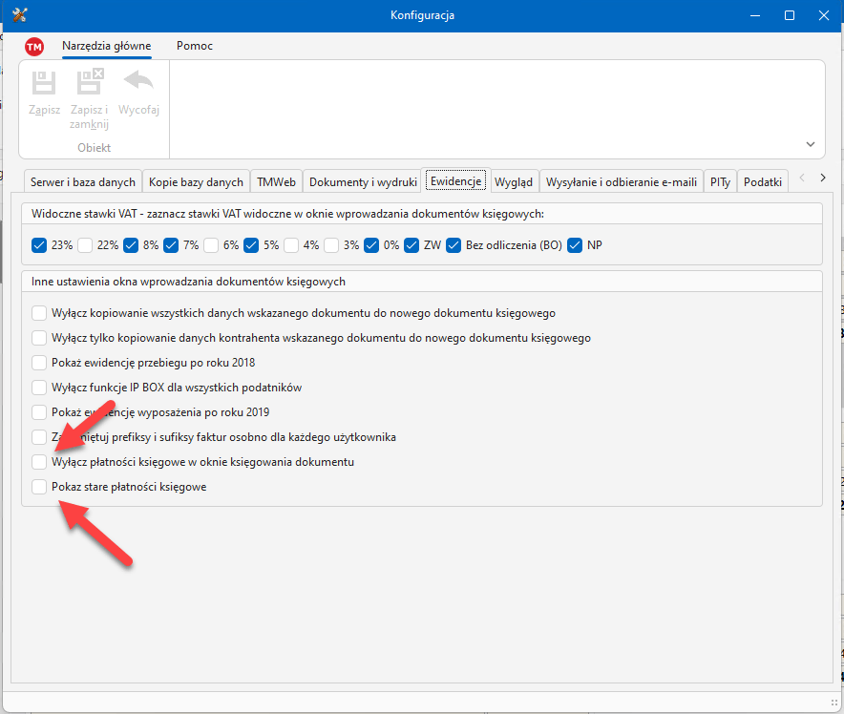The image size is (844, 714).
Task: Maximize the Konfiguracja window
Action: click(x=790, y=15)
